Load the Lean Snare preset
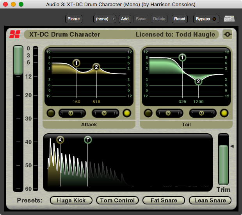The image size is (242, 215). click(x=210, y=200)
